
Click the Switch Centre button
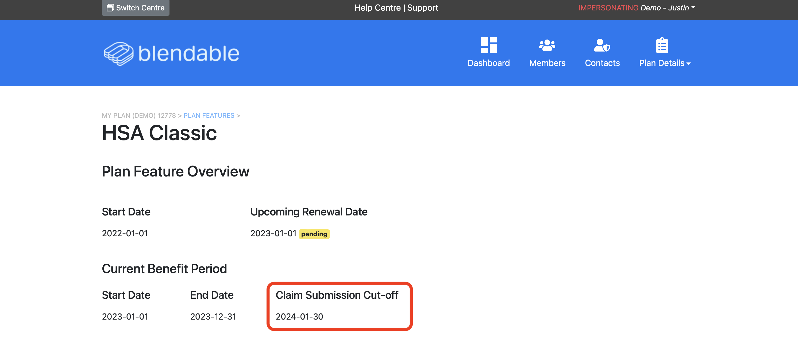(135, 7)
